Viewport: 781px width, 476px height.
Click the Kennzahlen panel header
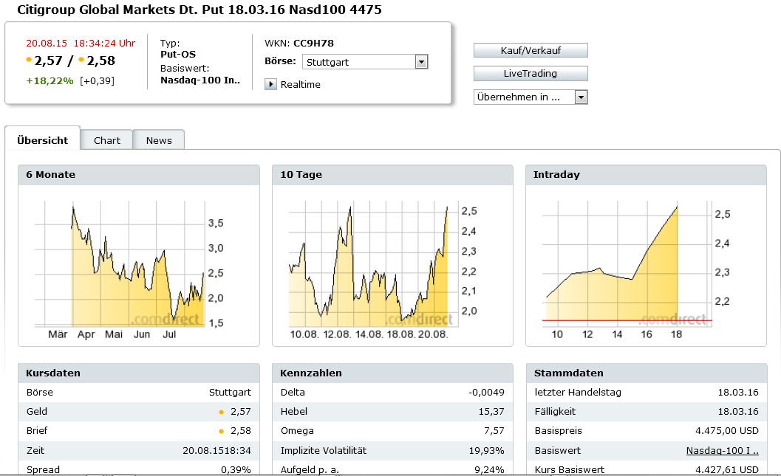pos(392,373)
